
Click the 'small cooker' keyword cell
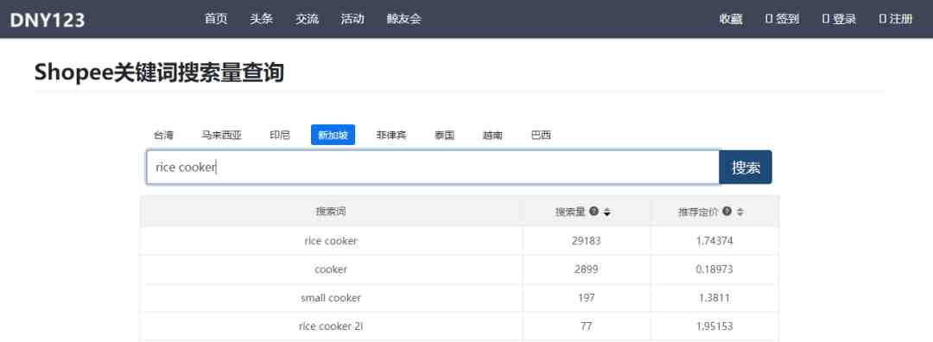pos(331,298)
